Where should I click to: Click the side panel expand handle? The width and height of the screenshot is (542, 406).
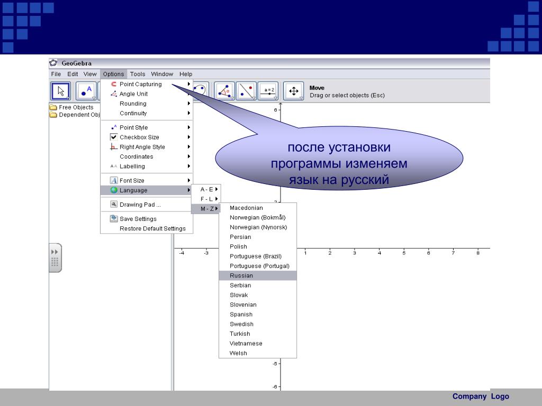(55, 258)
